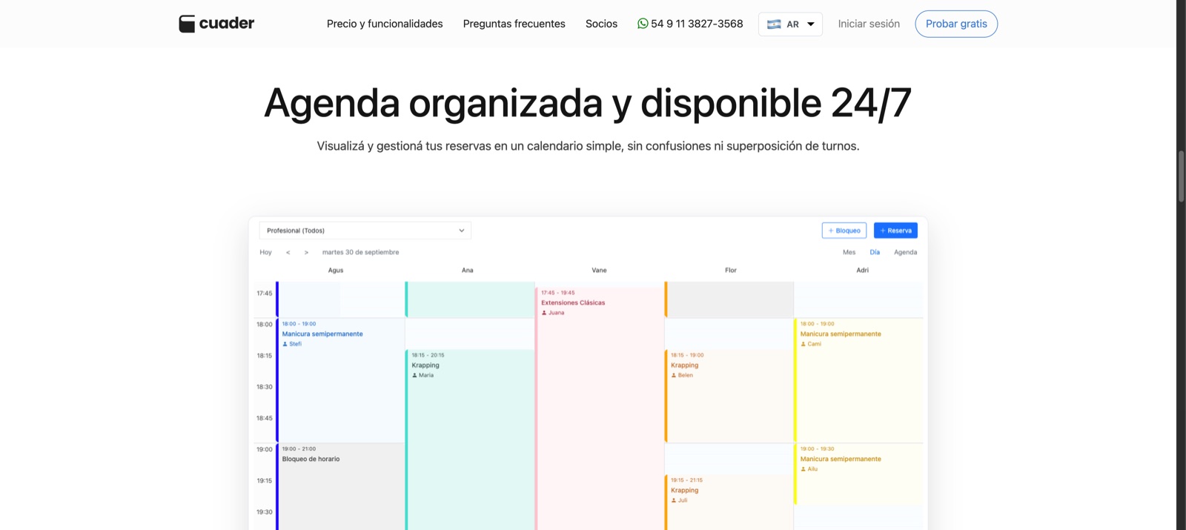The image size is (1186, 530).
Task: Click the + Bloqueo button
Action: point(844,231)
